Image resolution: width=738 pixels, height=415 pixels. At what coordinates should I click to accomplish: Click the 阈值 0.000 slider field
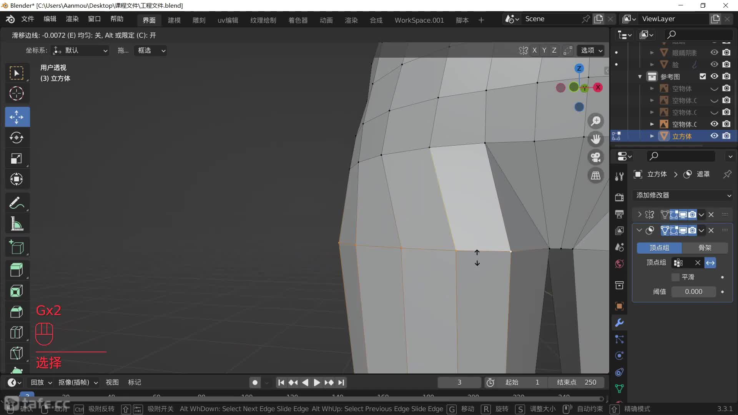point(693,292)
